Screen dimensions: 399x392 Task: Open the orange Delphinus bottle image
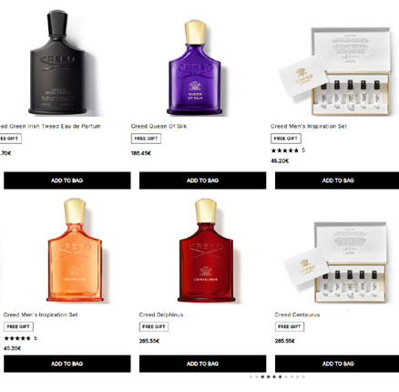[75, 250]
